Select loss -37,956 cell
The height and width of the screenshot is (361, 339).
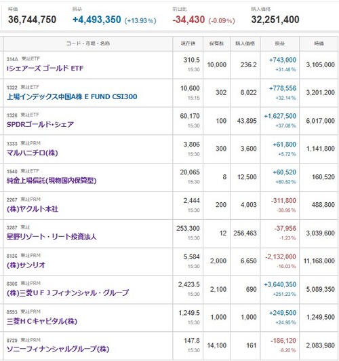coord(285,229)
